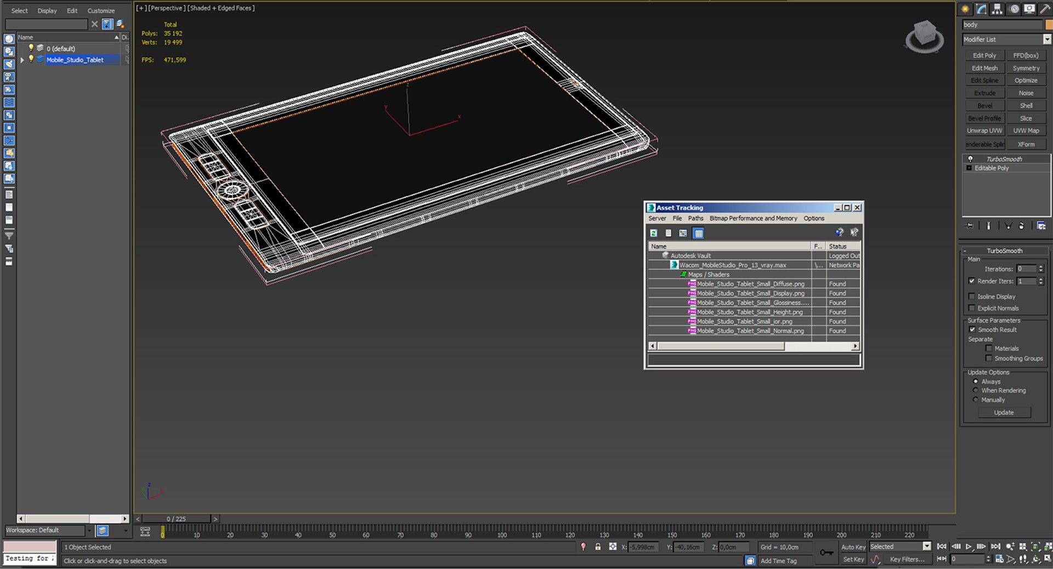Screen dimensions: 1053x569
Task: Open the Modifier List dropdown
Action: [1047, 39]
